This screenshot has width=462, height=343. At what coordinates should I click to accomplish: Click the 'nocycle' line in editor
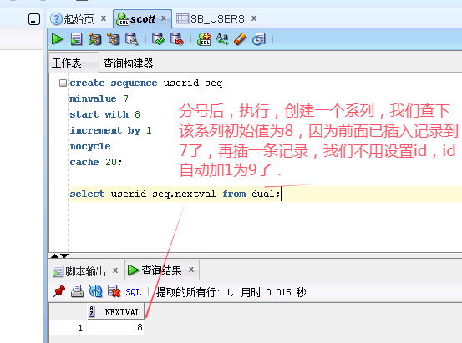pos(90,146)
